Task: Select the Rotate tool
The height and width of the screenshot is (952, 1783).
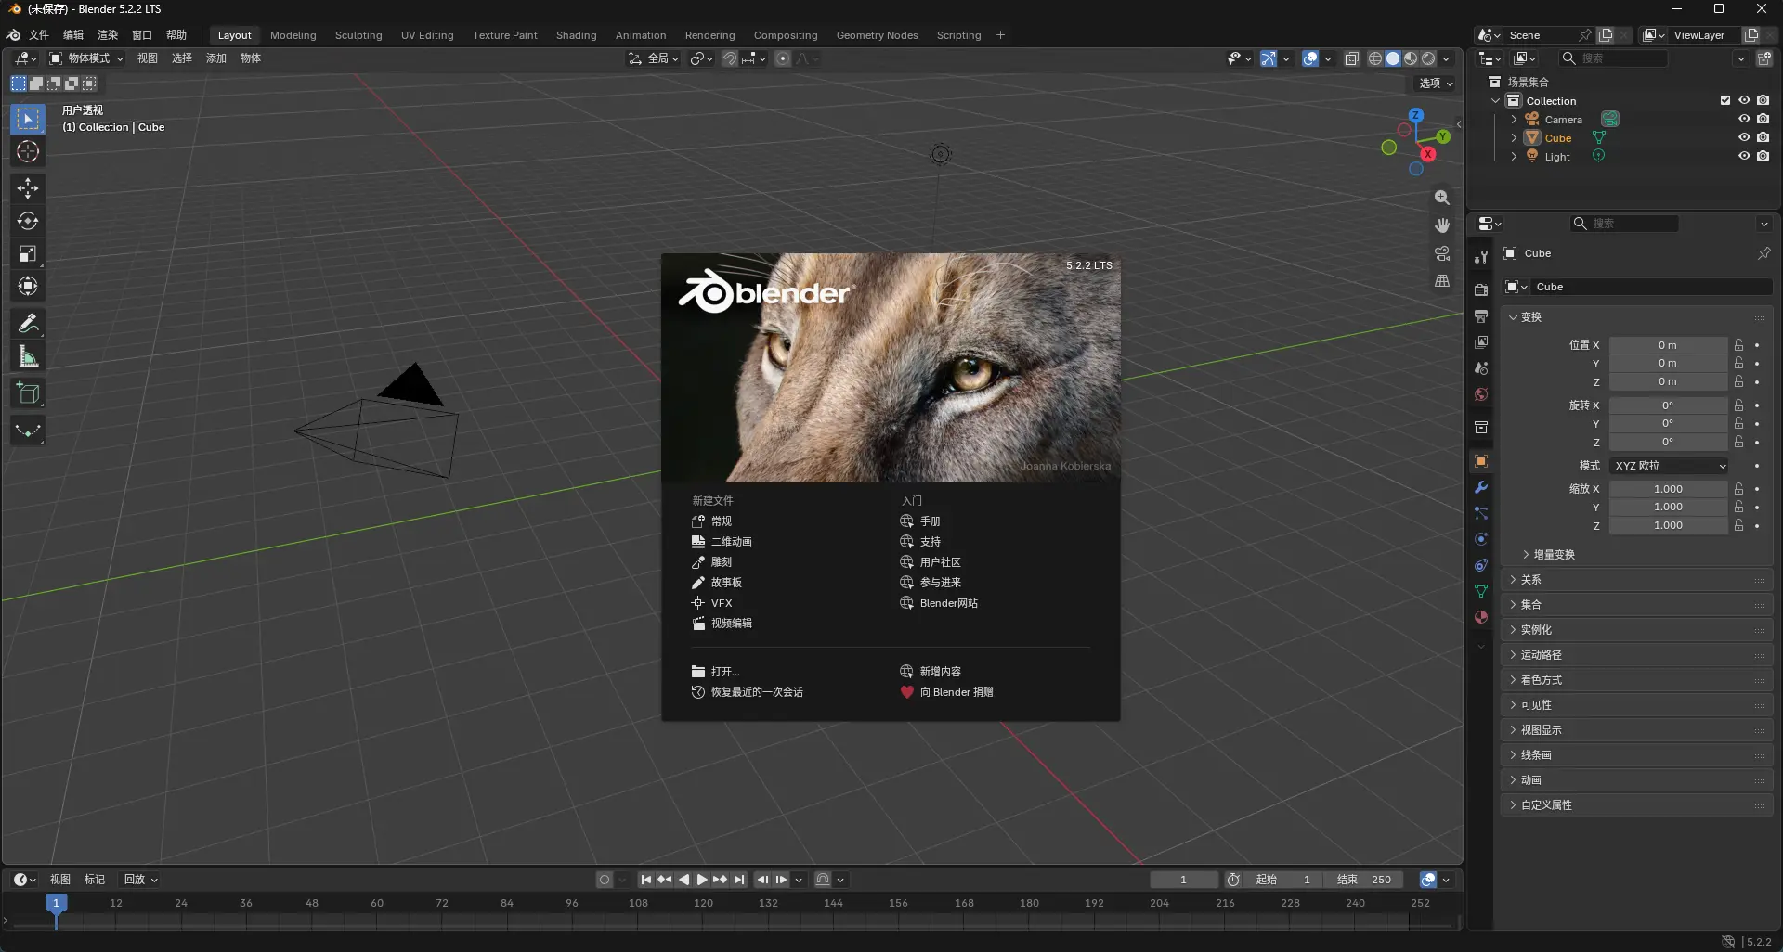Action: (x=28, y=221)
